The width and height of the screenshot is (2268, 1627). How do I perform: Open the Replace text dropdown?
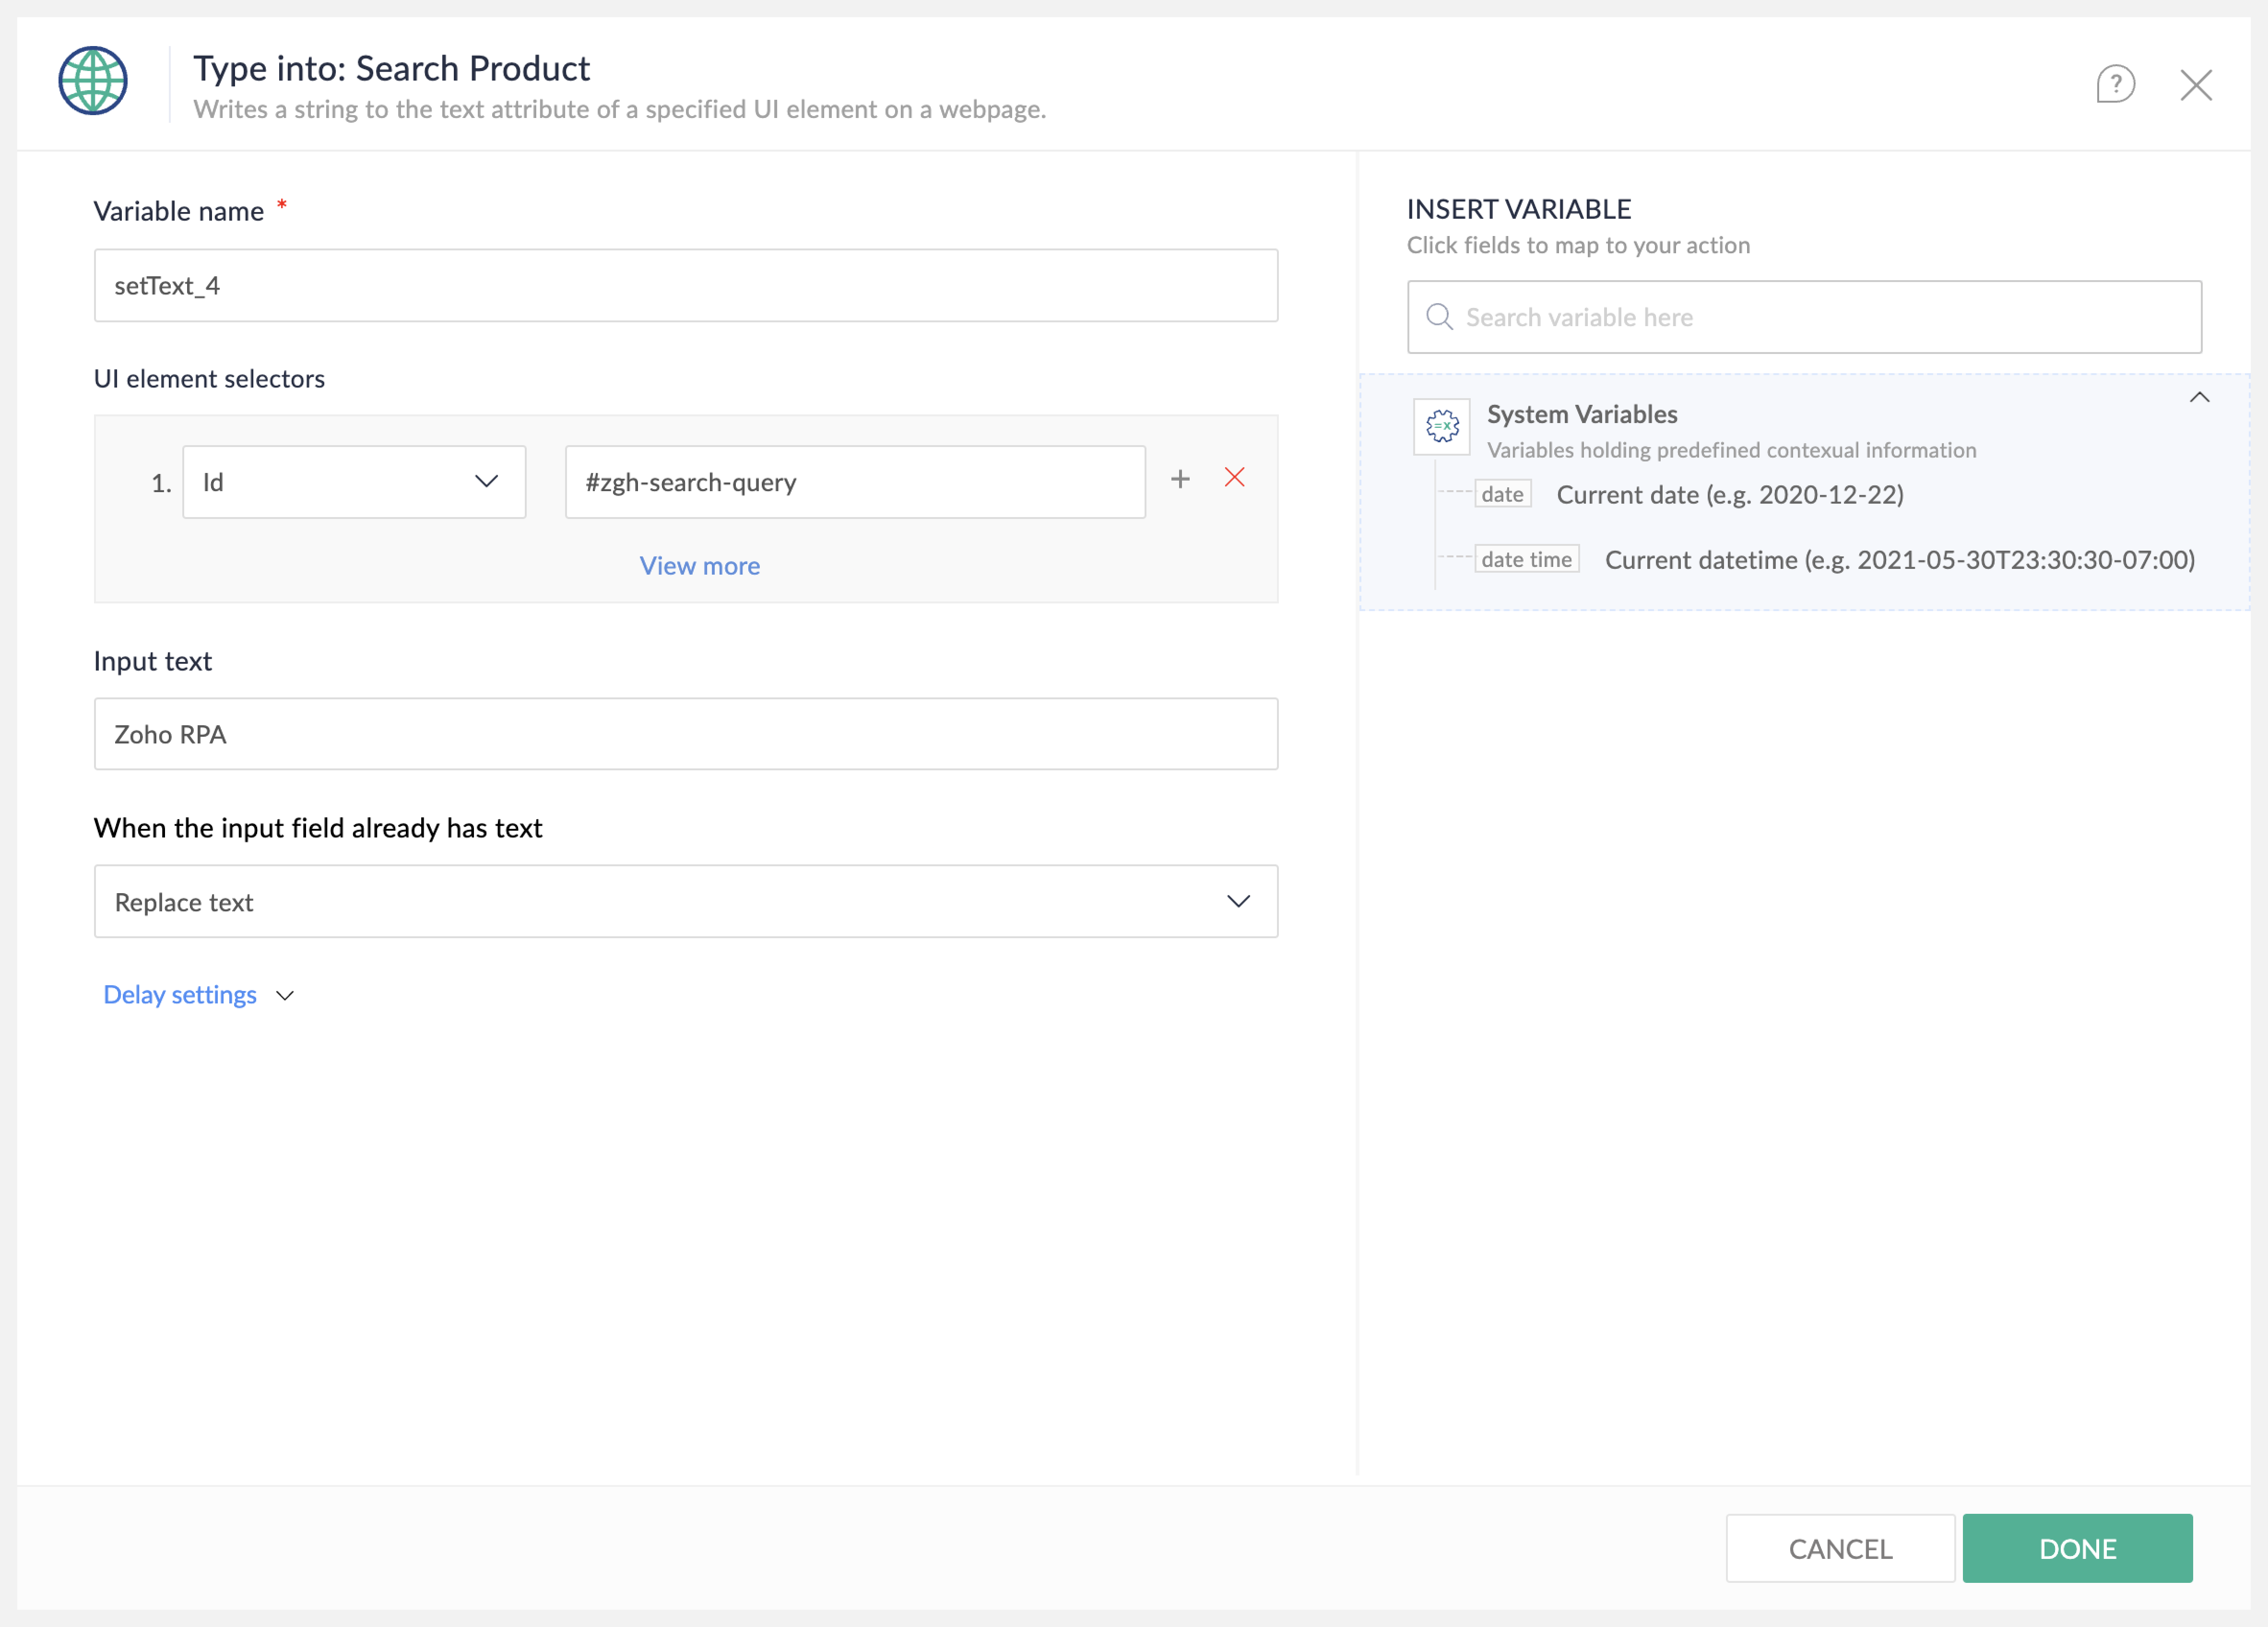tap(686, 901)
